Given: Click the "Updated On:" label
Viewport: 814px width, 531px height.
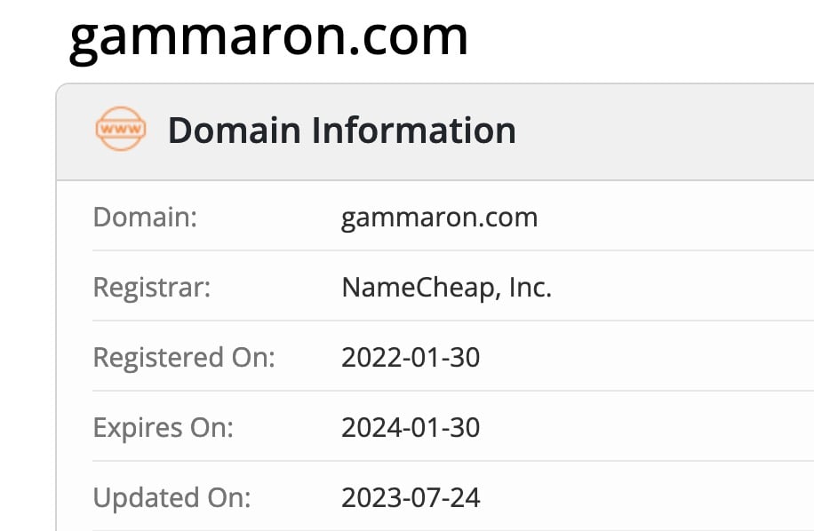Looking at the screenshot, I should pyautogui.click(x=172, y=497).
